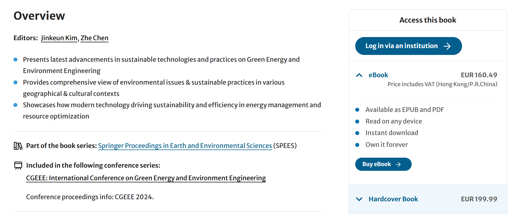Click arrow icon on Buy eBook button
This screenshot has height=216, width=519.
click(398, 164)
